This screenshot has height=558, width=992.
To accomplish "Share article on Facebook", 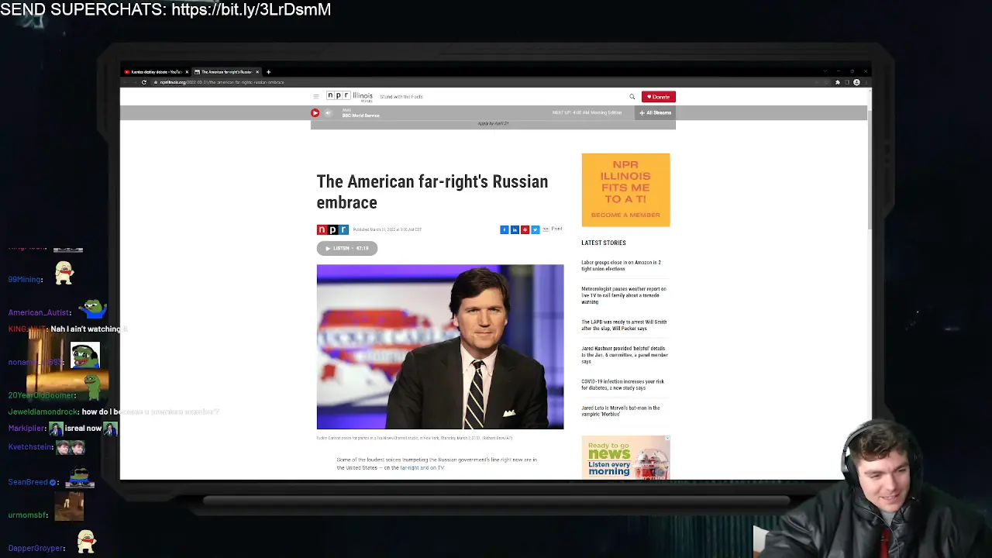I will 505,229.
